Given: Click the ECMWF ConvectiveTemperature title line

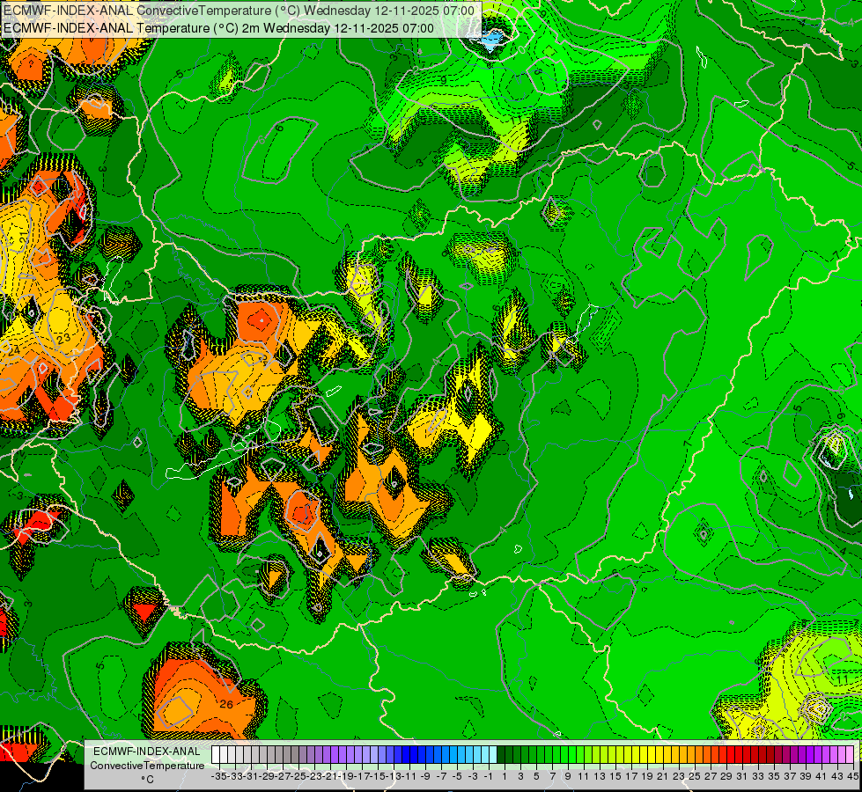Looking at the screenshot, I should coord(239,11).
